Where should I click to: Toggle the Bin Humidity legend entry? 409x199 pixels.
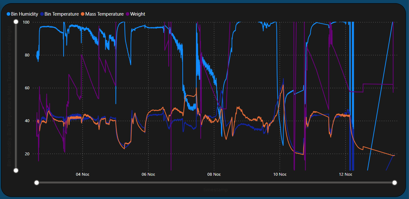coord(22,14)
